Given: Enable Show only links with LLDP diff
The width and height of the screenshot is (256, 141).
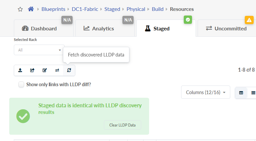Looking at the screenshot, I should (x=21, y=85).
